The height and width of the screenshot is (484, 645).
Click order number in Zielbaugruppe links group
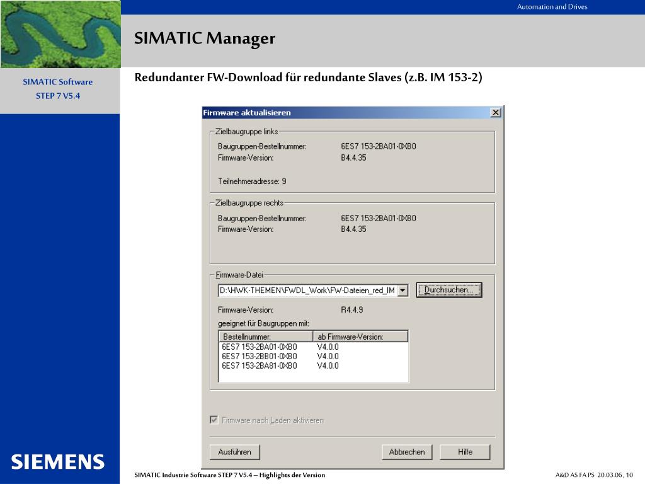tap(379, 146)
